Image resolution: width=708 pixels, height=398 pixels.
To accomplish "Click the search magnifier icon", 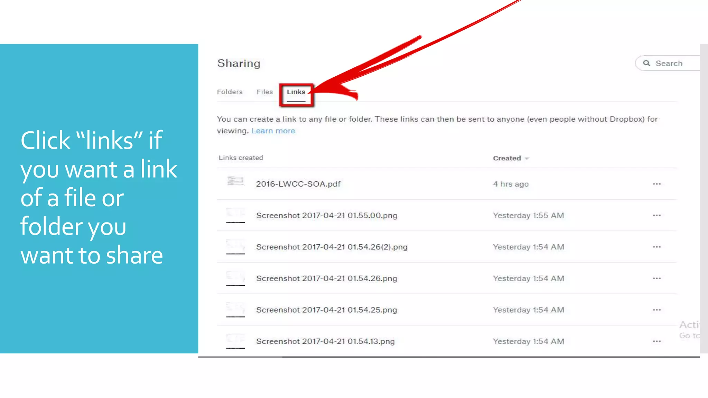I will (646, 63).
